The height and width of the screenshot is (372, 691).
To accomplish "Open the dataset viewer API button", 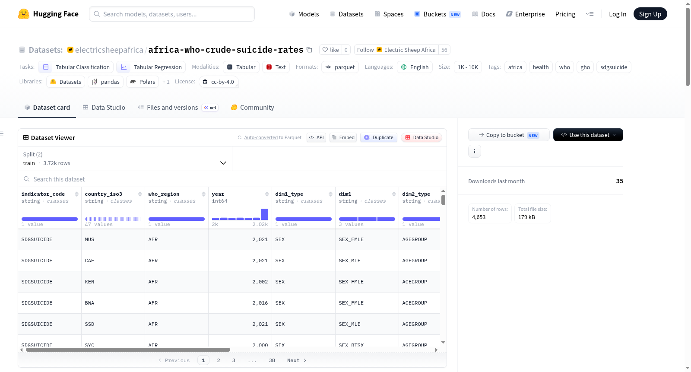I will 316,137.
